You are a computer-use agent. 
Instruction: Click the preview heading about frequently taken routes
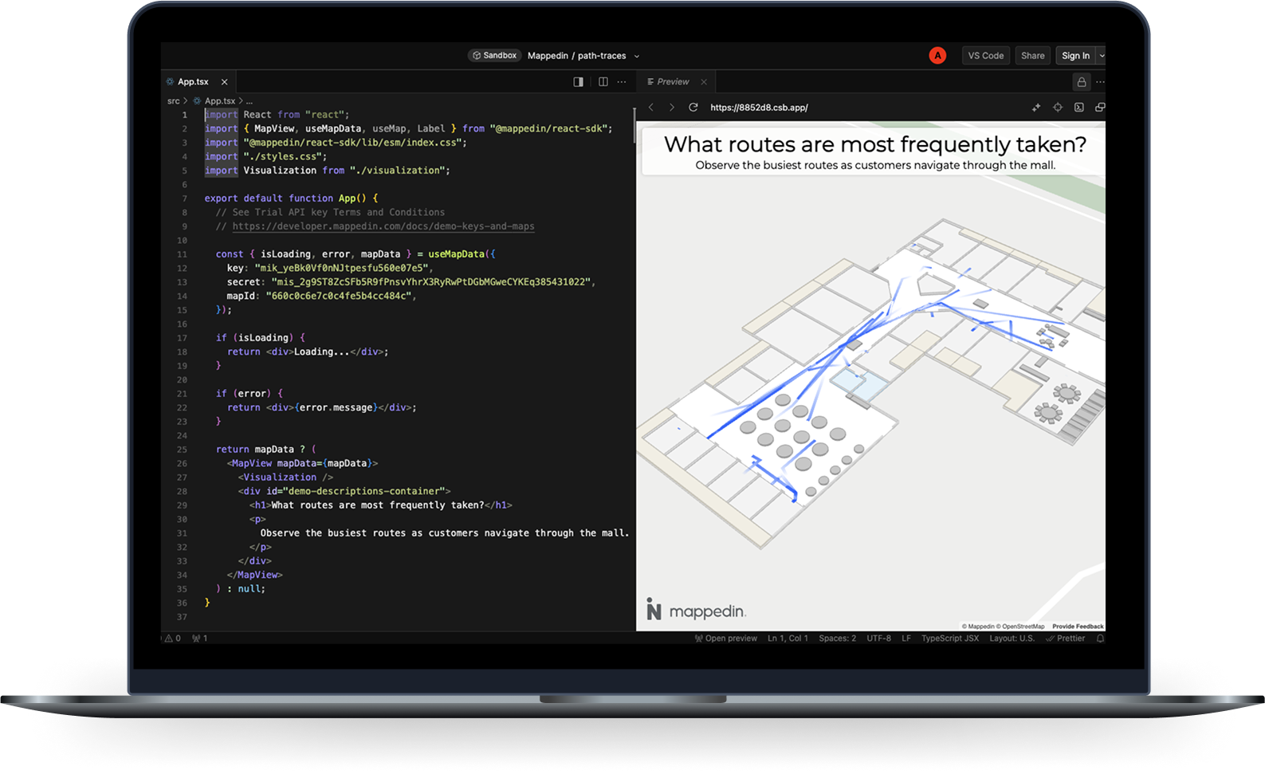(875, 144)
